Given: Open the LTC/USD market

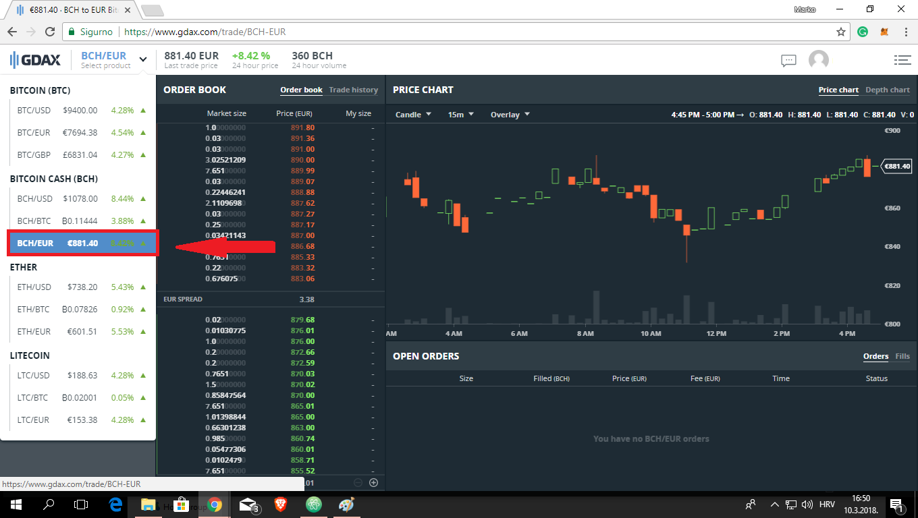Looking at the screenshot, I should tap(82, 376).
